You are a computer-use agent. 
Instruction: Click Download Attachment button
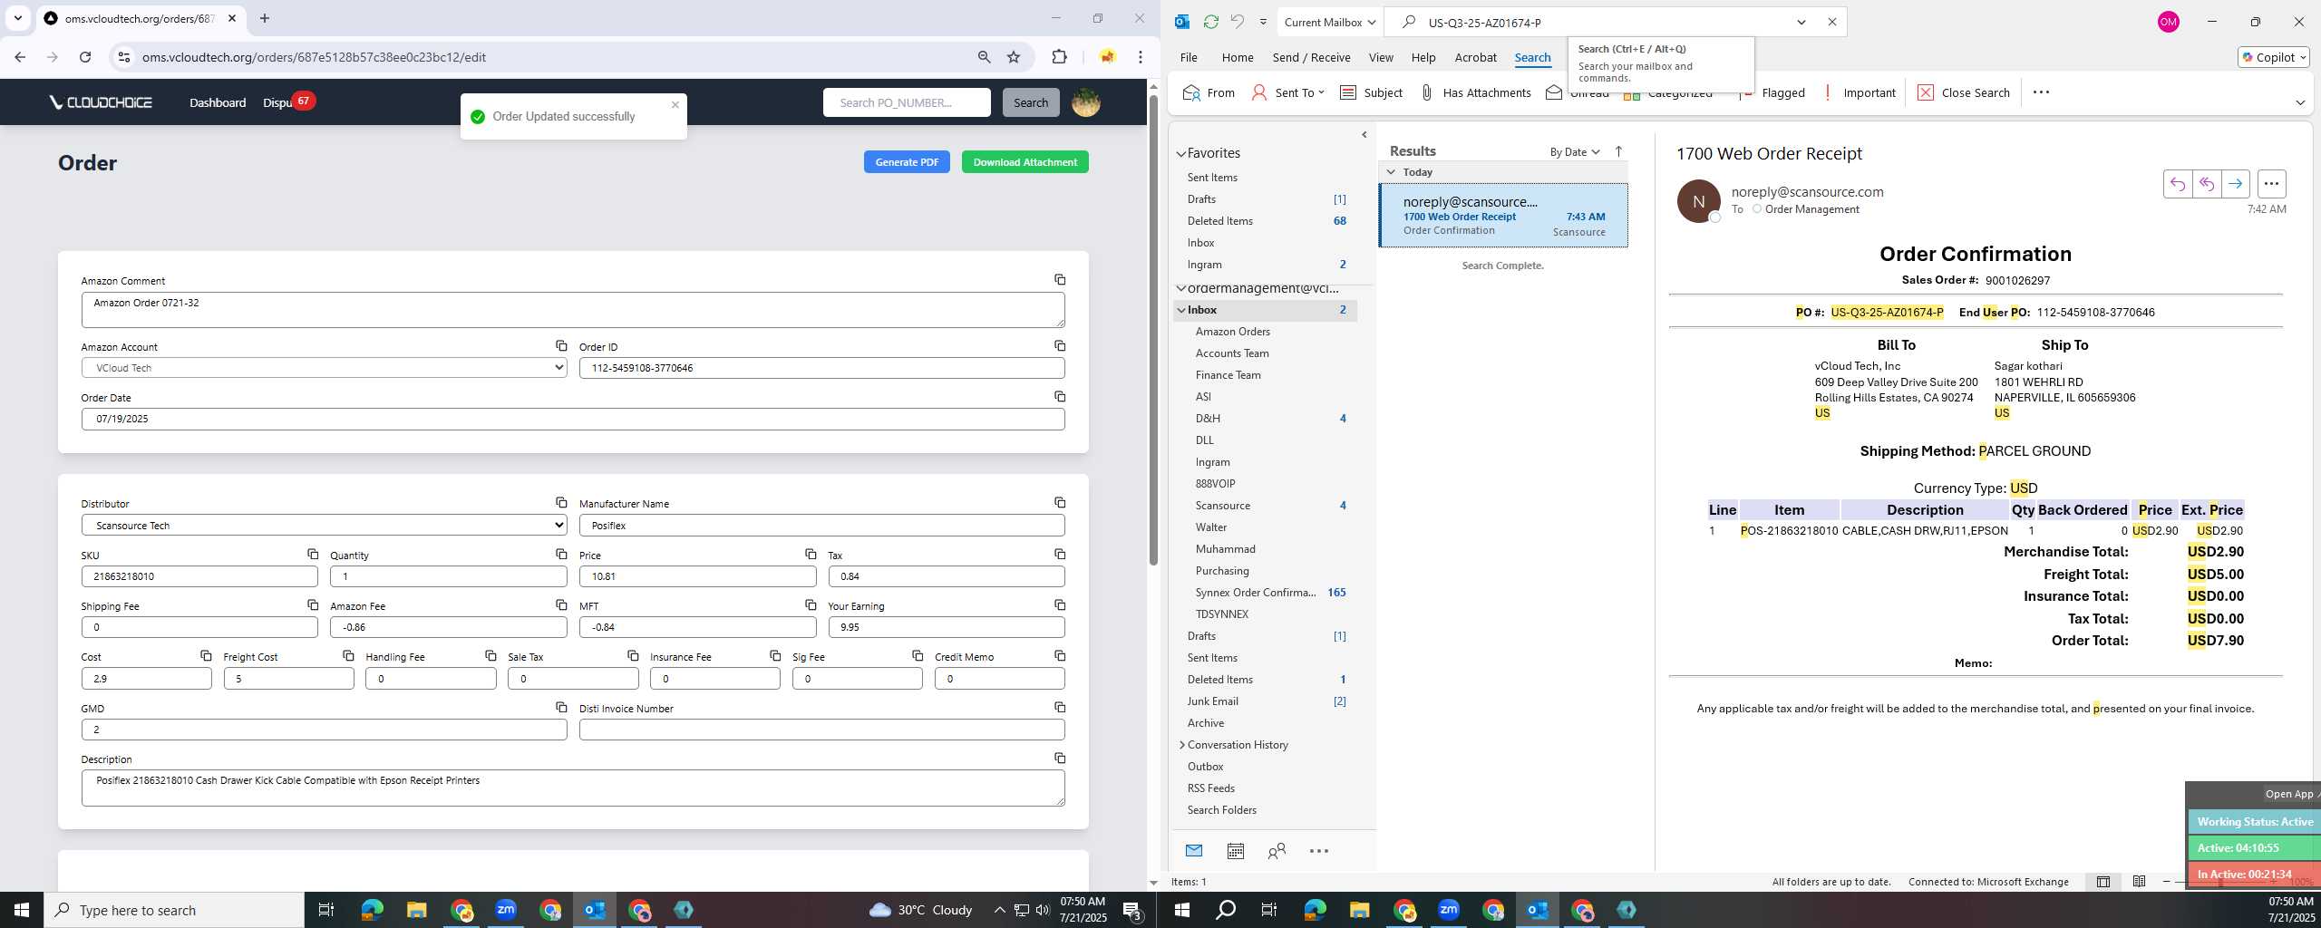pyautogui.click(x=1025, y=162)
